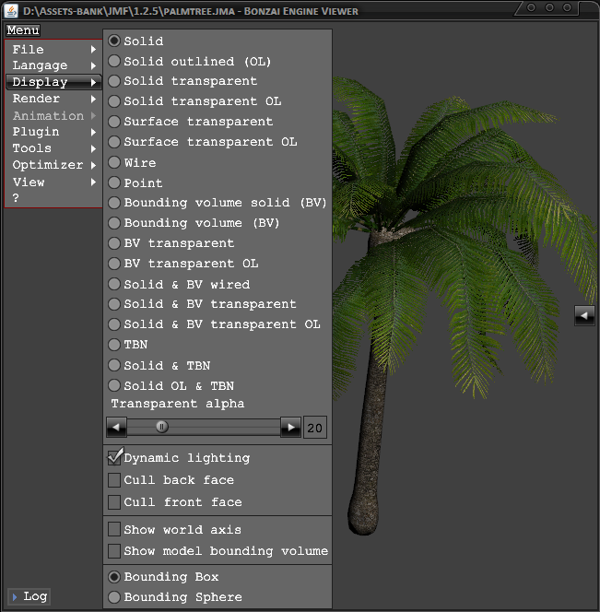Expand the Log panel triangle
600x612 pixels.
click(x=14, y=596)
